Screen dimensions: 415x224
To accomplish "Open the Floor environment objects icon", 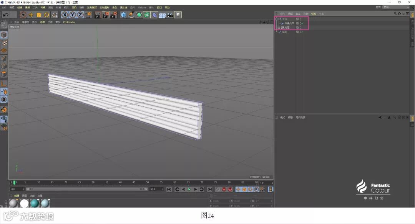I will (162, 15).
